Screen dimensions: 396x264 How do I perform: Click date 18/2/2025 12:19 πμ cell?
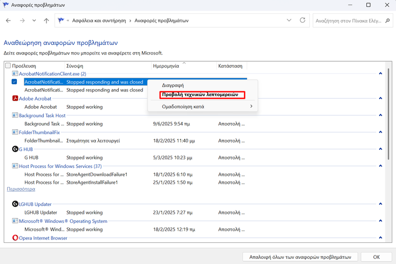[174, 229]
